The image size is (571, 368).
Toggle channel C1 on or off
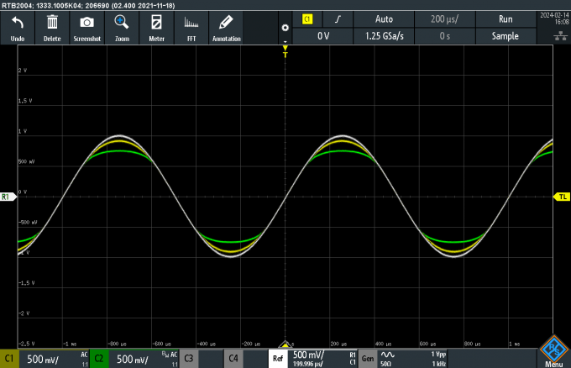[x=11, y=359]
